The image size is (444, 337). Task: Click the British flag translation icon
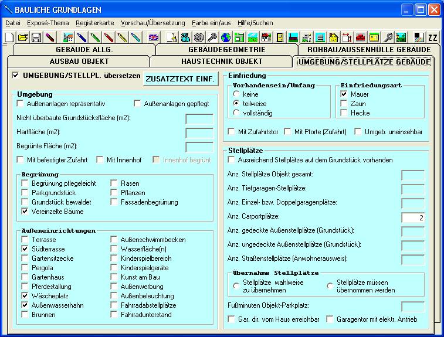pyautogui.click(x=154, y=38)
